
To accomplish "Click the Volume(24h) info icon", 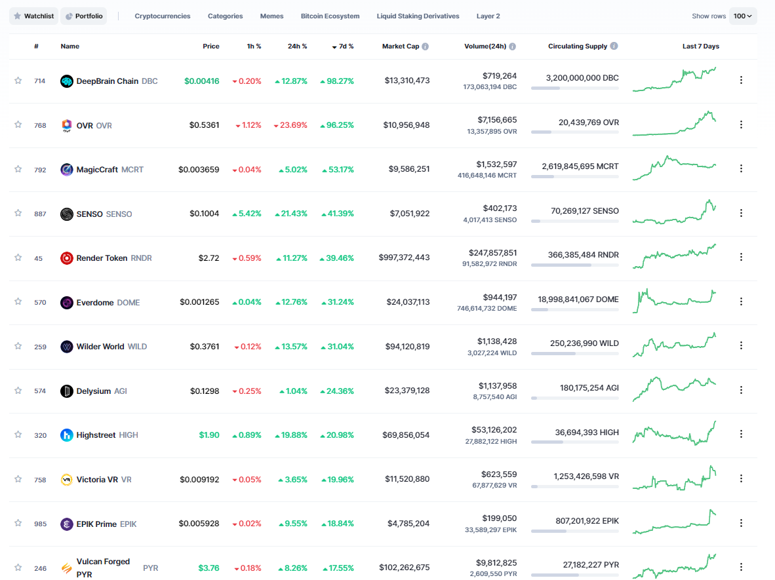I will 513,47.
